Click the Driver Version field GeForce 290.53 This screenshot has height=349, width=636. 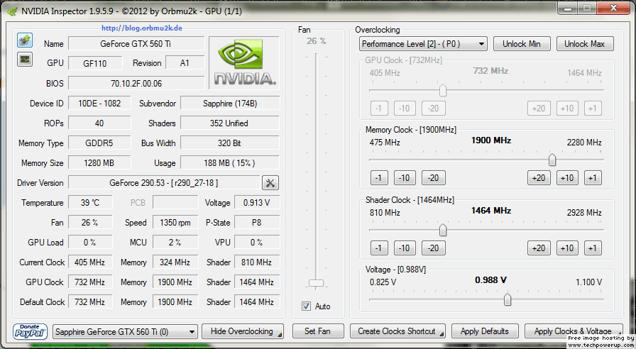coord(164,183)
